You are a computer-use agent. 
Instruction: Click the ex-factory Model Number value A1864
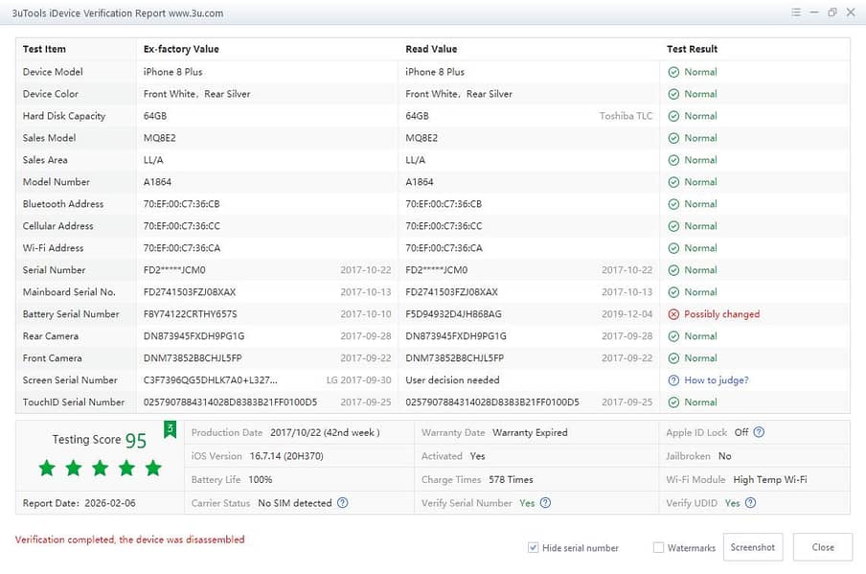pos(157,182)
